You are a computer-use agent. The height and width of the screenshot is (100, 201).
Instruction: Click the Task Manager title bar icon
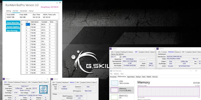[x=111, y=71]
